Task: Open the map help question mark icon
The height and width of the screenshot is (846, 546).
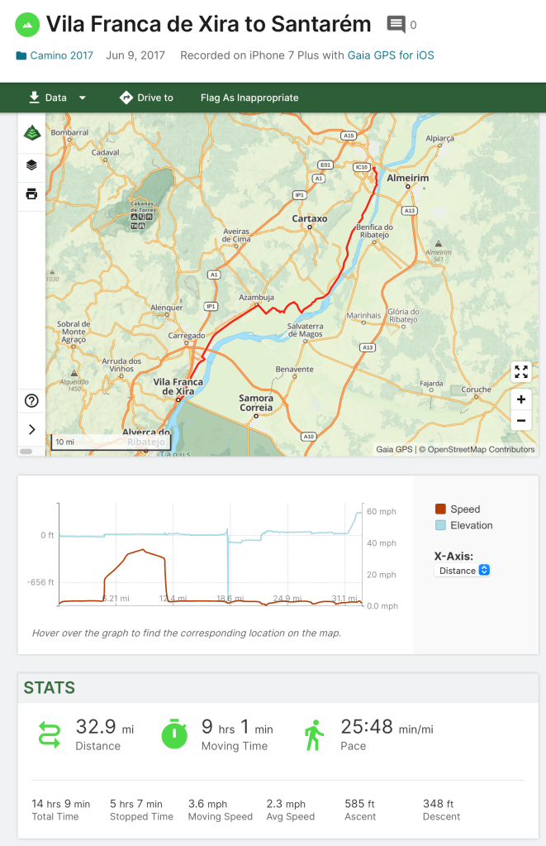Action: pyautogui.click(x=31, y=401)
